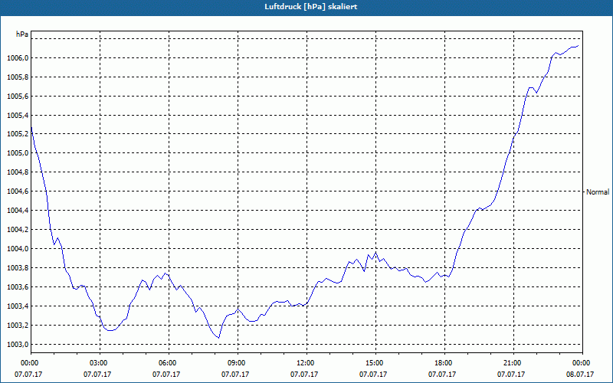Click the 00:00 label above 08.07.17
613x383 pixels.
click(580, 363)
